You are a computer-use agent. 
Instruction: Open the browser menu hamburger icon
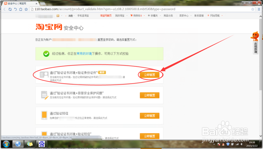coord(259,9)
